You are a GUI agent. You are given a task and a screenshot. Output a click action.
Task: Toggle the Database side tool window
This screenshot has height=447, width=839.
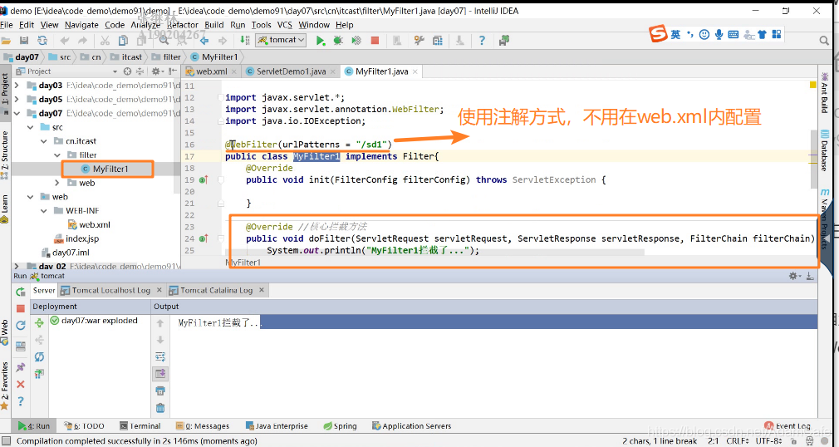click(x=825, y=151)
